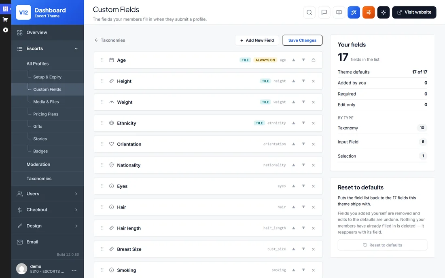The width and height of the screenshot is (445, 278).
Task: Expand the Checkout menu chevron
Action: pyautogui.click(x=76, y=210)
